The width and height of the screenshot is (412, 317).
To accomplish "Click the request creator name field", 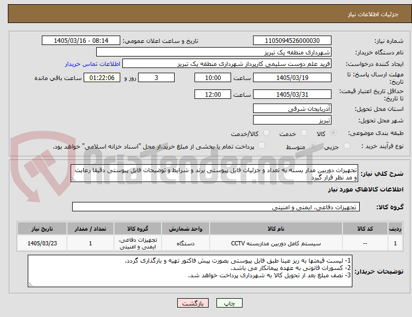I will point(227,64).
